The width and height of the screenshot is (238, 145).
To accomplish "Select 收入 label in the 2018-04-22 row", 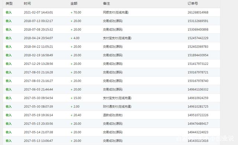I will [x=9, y=47].
